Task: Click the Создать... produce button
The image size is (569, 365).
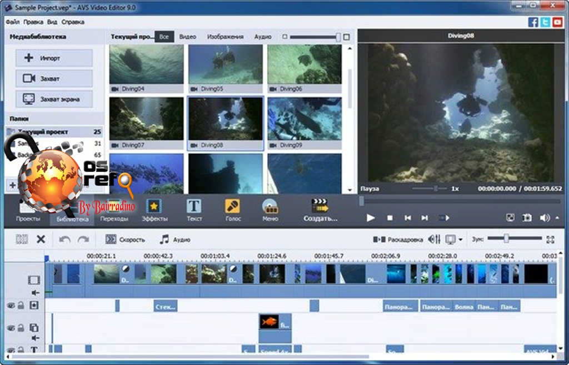Action: [321, 210]
